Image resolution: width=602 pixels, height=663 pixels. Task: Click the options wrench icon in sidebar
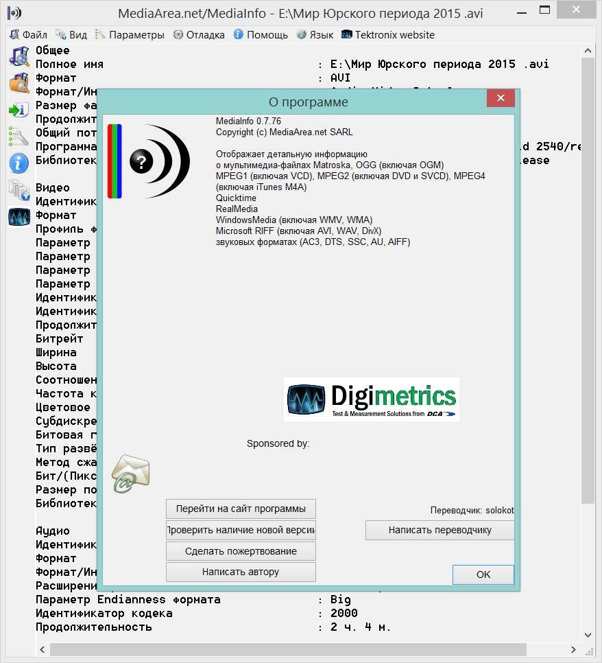point(19,136)
